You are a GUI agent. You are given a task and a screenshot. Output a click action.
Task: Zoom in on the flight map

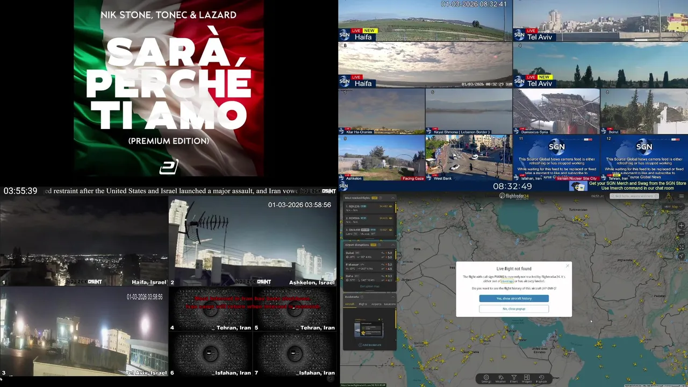pos(682,225)
